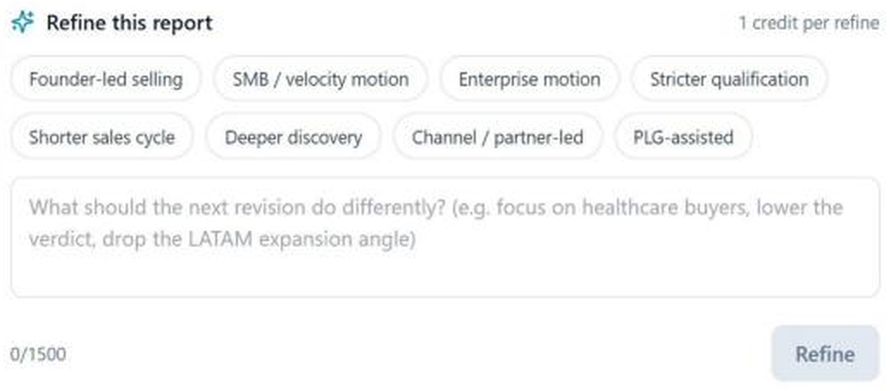The image size is (891, 391).
Task: Enable the Enterprise motion option
Action: point(529,79)
